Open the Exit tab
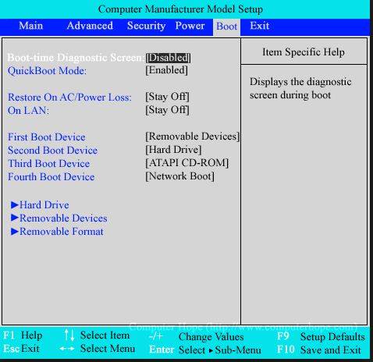Viewport: 373px width, 362px height. point(260,26)
